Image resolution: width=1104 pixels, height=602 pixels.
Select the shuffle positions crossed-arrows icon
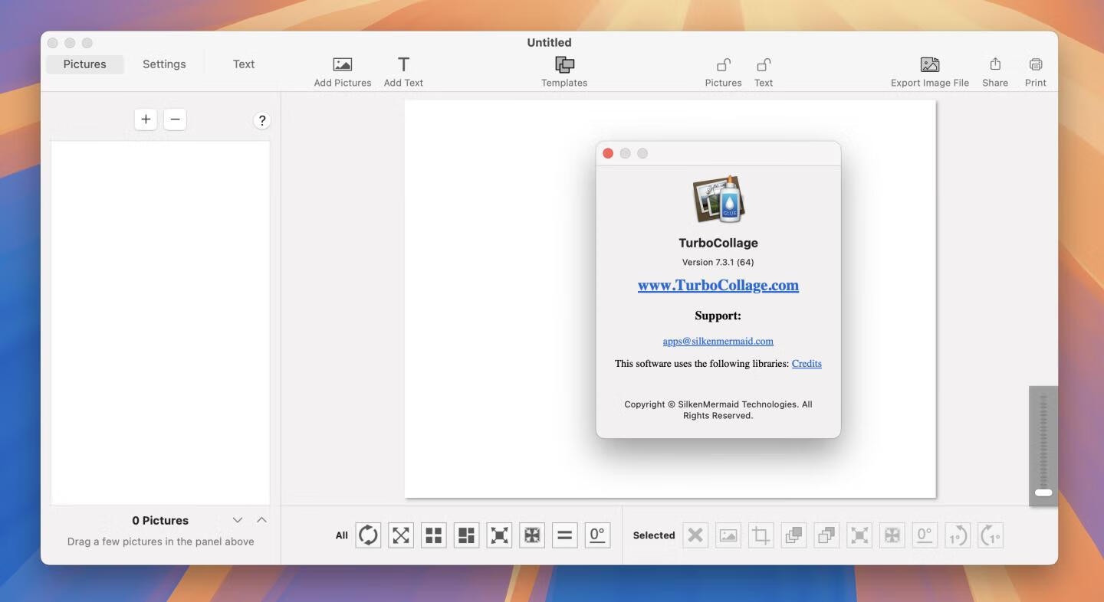point(400,535)
